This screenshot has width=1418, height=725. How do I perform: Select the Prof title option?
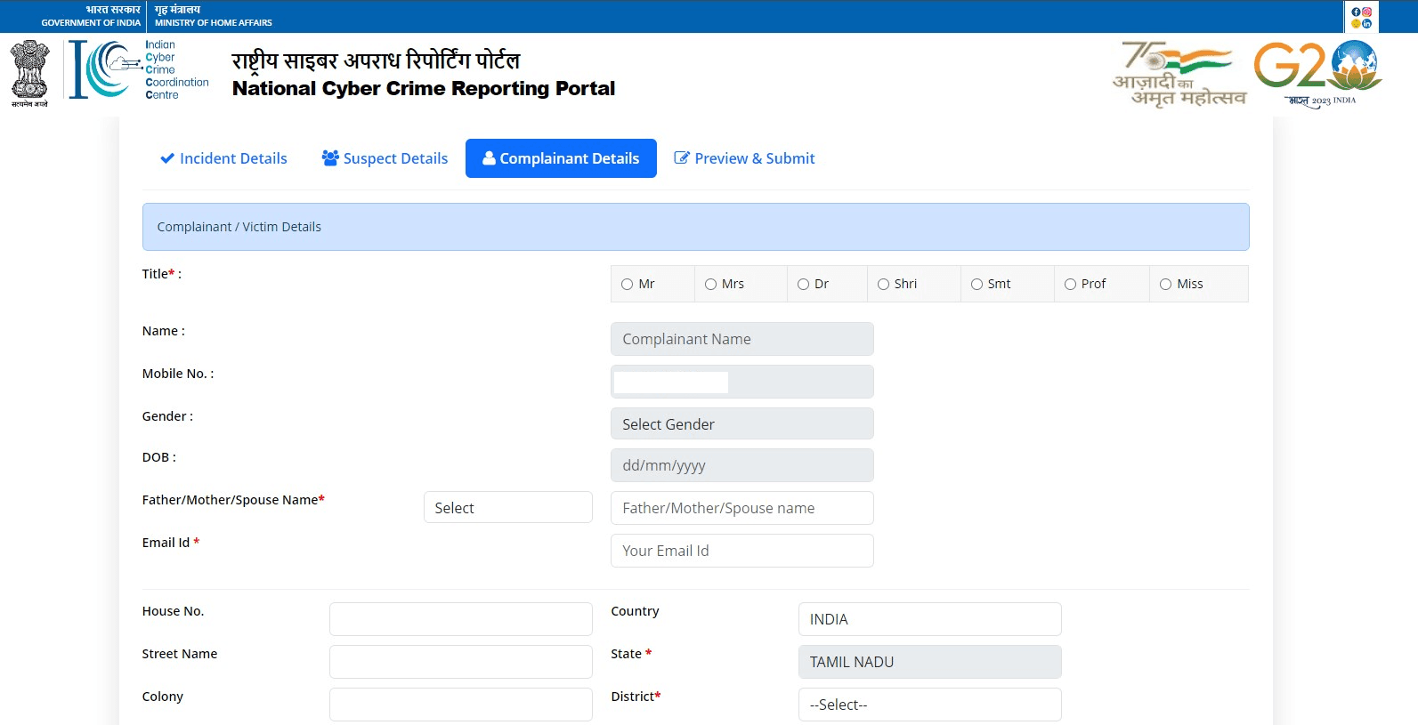[x=1070, y=285]
